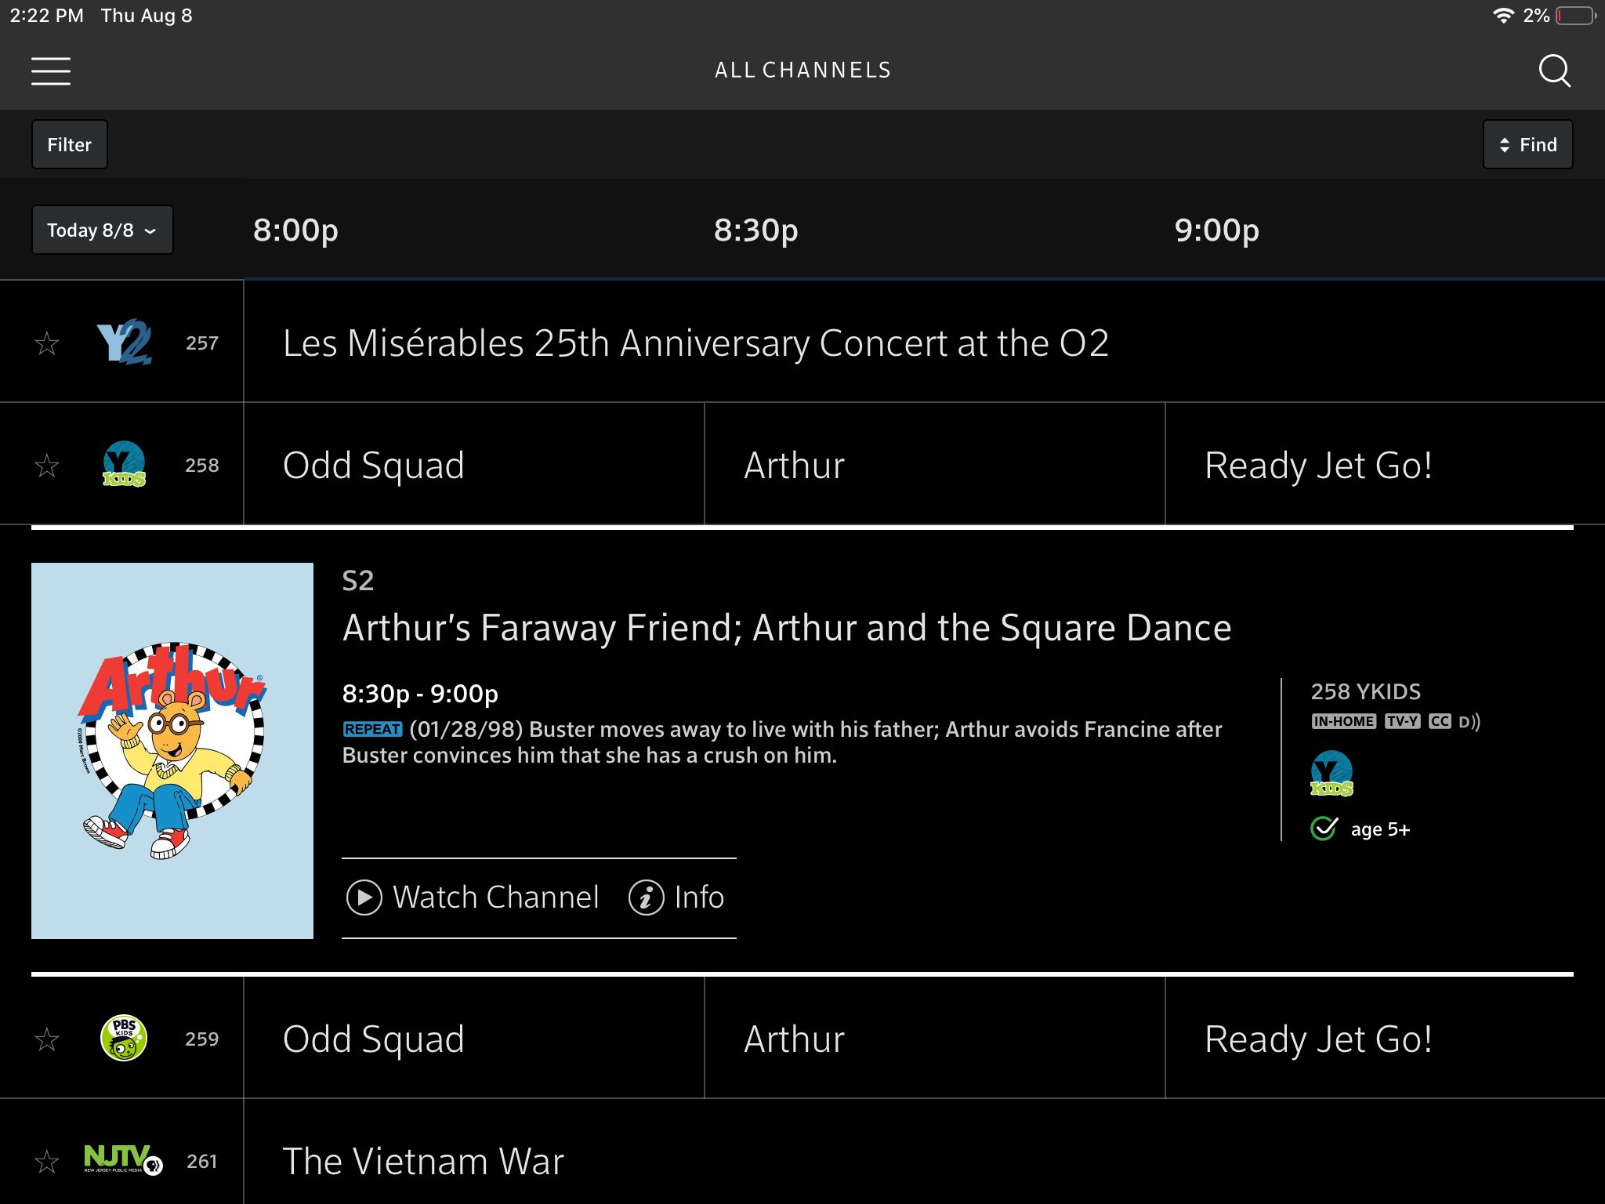Screen dimensions: 1605x1204
Task: Toggle favorite star for channel 258
Action: point(47,466)
